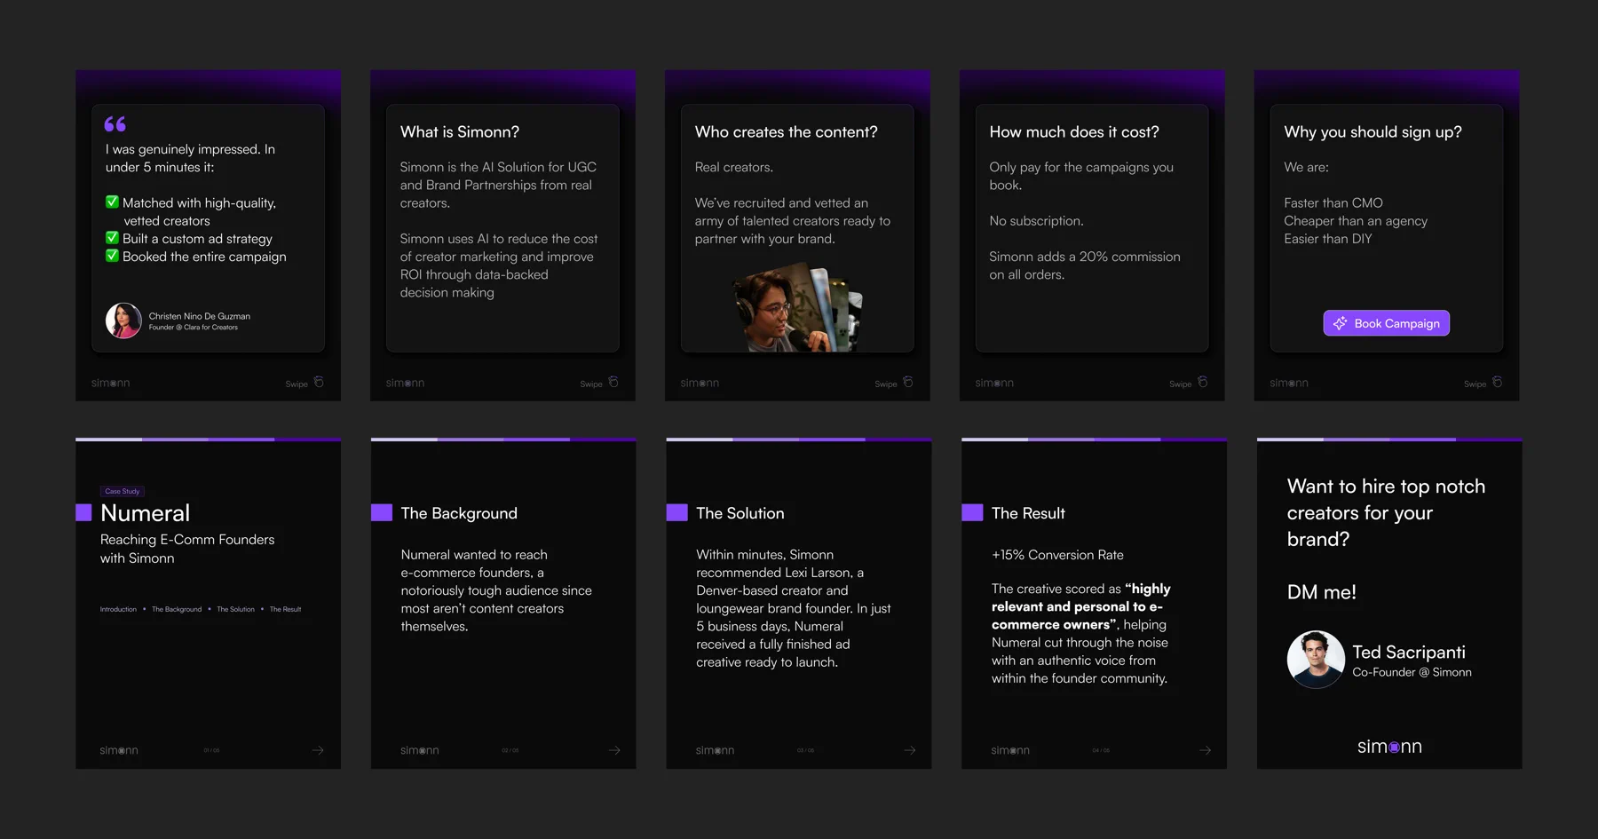Click the "No subscription." text
Image resolution: width=1598 pixels, height=839 pixels.
click(1036, 221)
